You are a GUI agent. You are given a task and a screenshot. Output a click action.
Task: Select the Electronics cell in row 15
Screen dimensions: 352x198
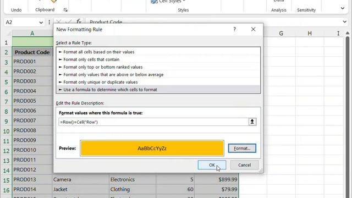tap(133, 180)
